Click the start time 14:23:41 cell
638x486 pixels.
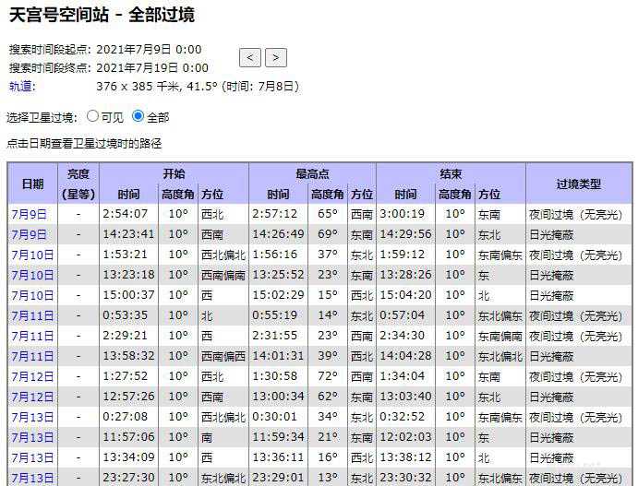128,234
